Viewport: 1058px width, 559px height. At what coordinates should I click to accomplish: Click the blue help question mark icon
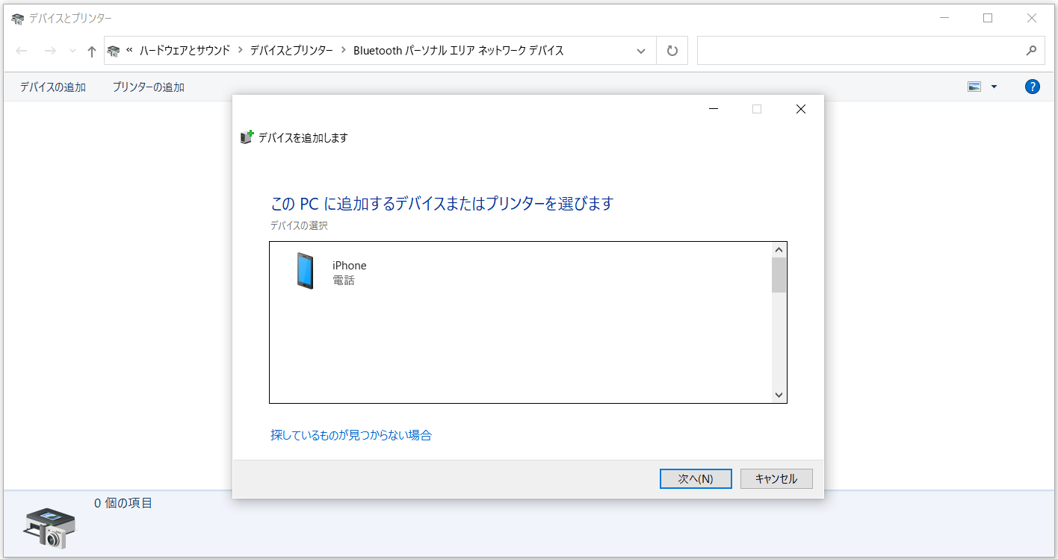[1032, 87]
